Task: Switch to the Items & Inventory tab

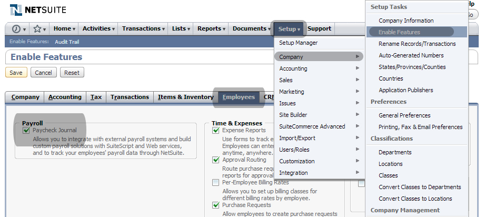Action: click(185, 97)
